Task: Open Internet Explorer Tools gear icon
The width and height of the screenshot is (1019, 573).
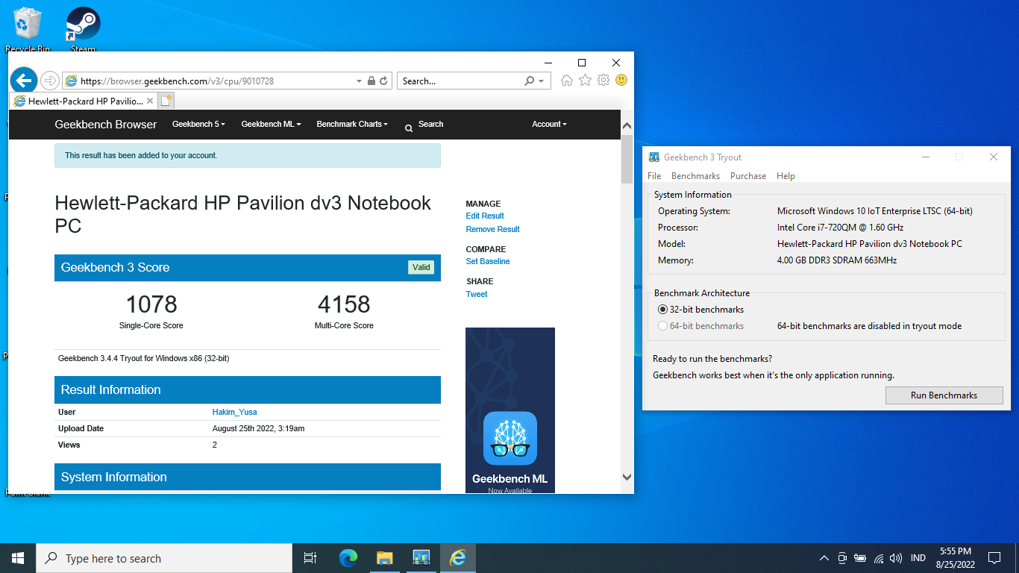Action: pyautogui.click(x=603, y=80)
